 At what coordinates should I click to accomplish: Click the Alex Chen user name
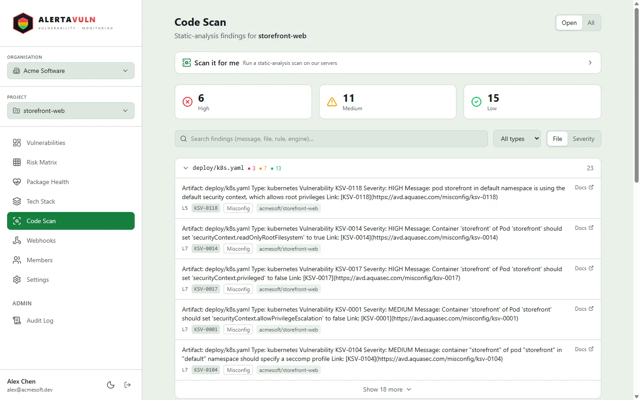pyautogui.click(x=21, y=381)
